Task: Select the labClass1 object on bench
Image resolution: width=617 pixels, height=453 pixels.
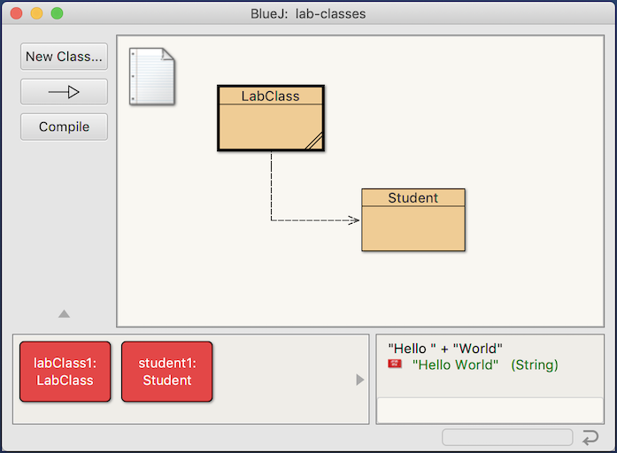Action: [x=65, y=372]
